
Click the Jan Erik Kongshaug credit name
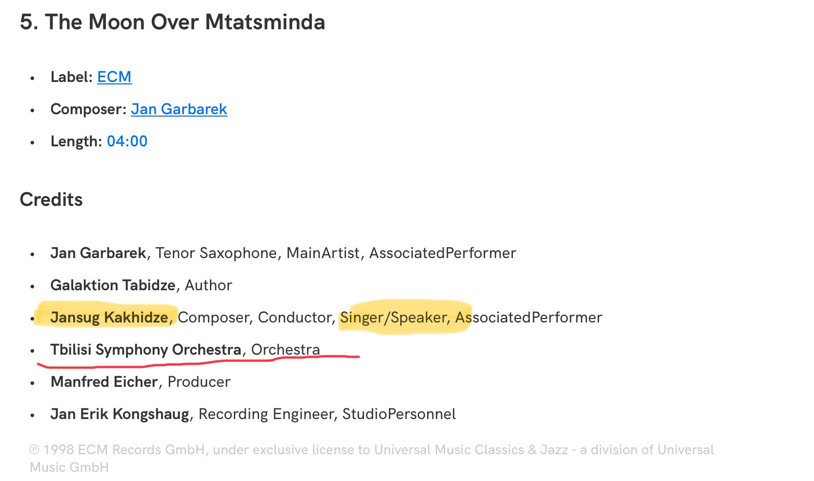(x=120, y=414)
